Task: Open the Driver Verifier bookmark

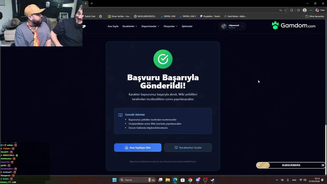Action: click(119, 16)
